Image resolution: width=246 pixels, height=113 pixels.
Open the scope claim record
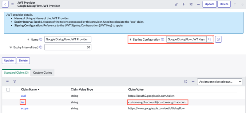pos(25,108)
